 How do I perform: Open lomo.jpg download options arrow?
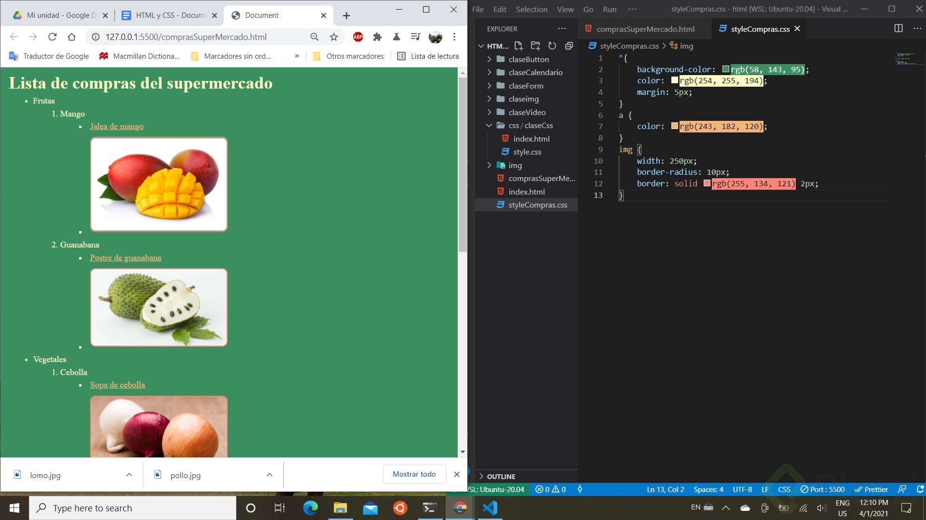click(129, 475)
